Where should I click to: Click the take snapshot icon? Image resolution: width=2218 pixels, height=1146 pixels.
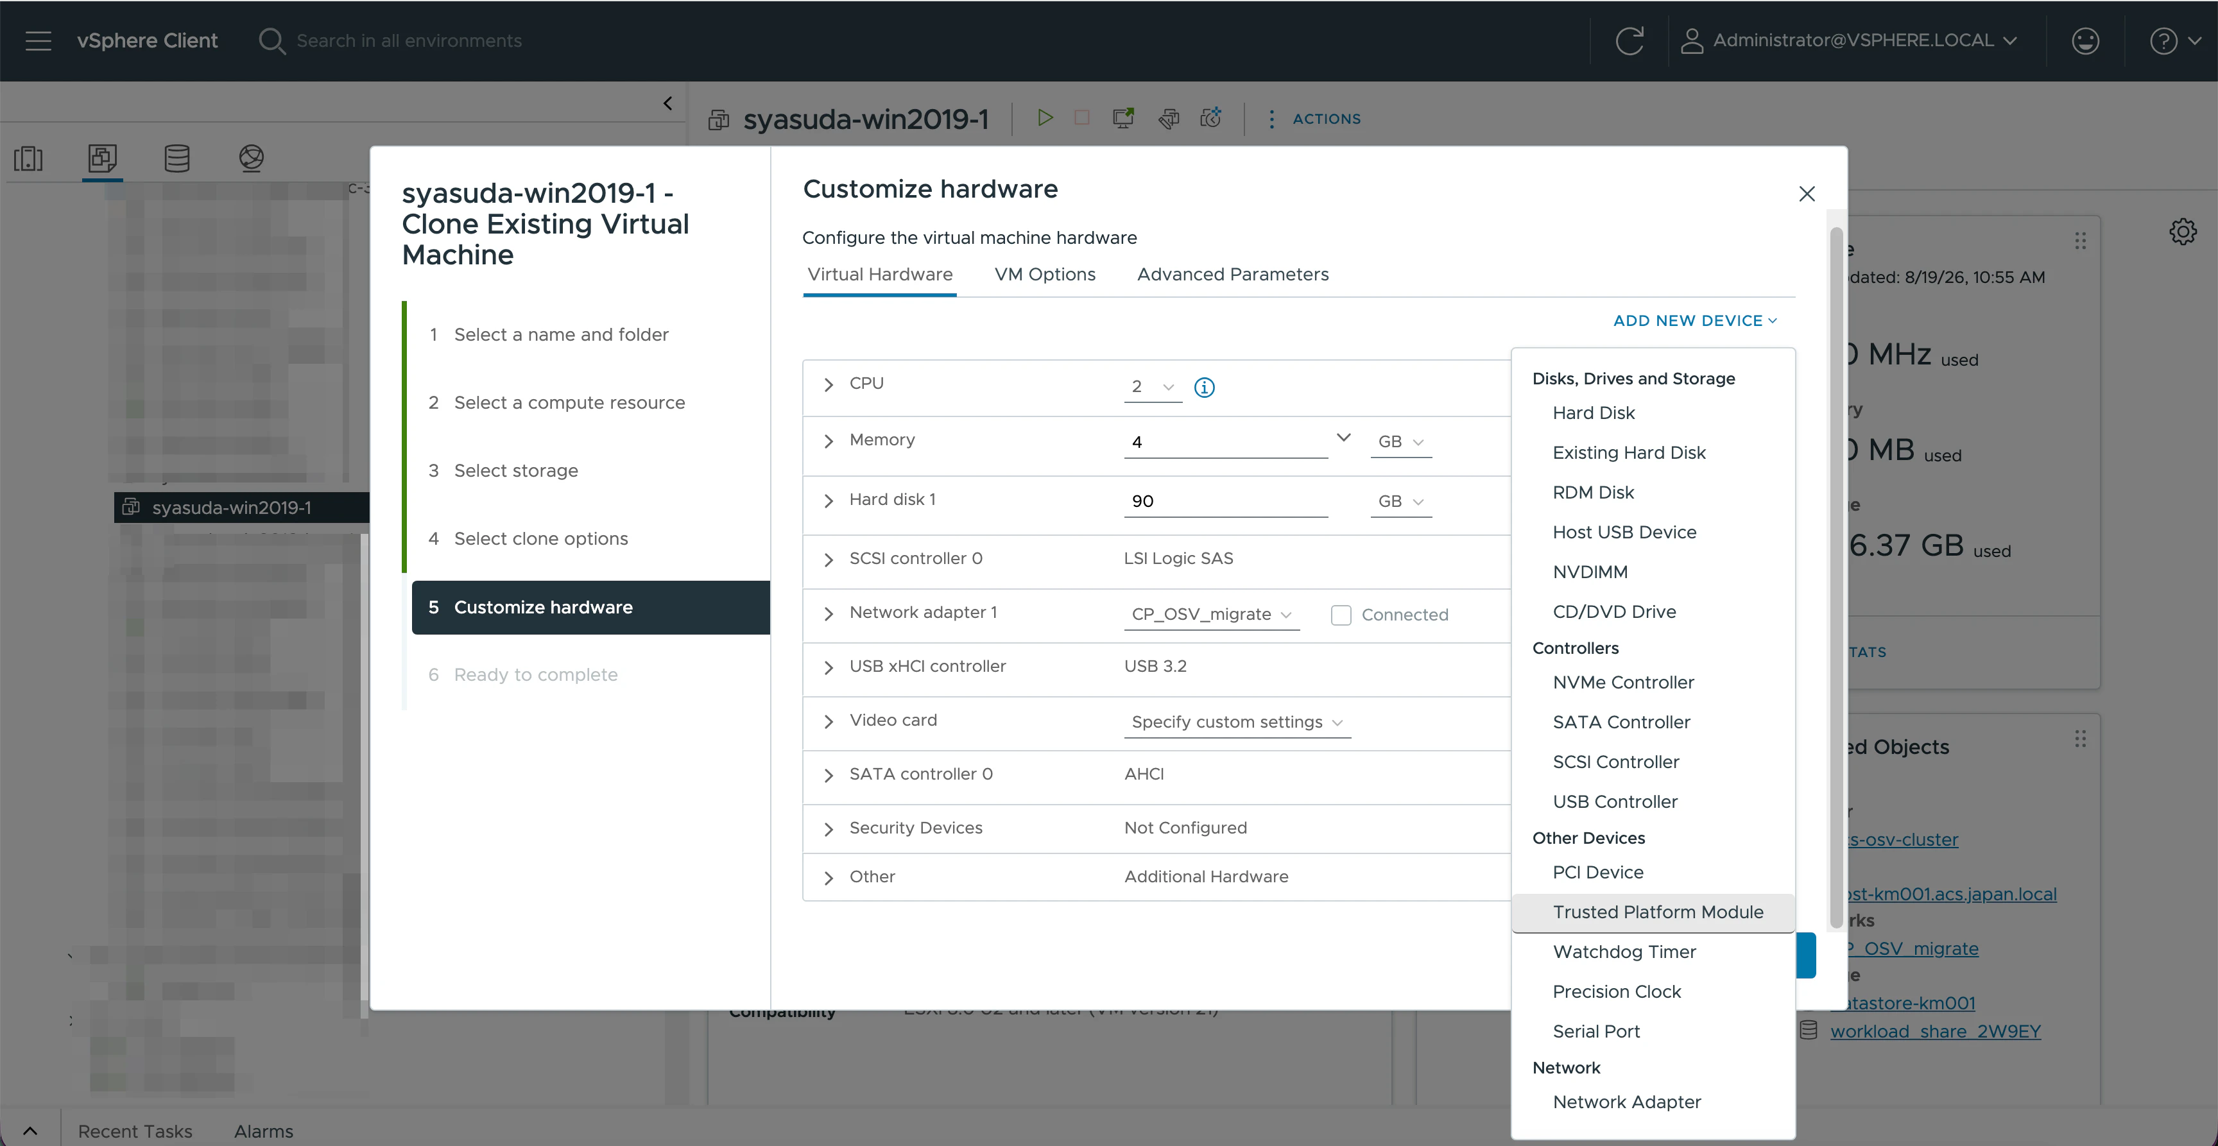1212,118
